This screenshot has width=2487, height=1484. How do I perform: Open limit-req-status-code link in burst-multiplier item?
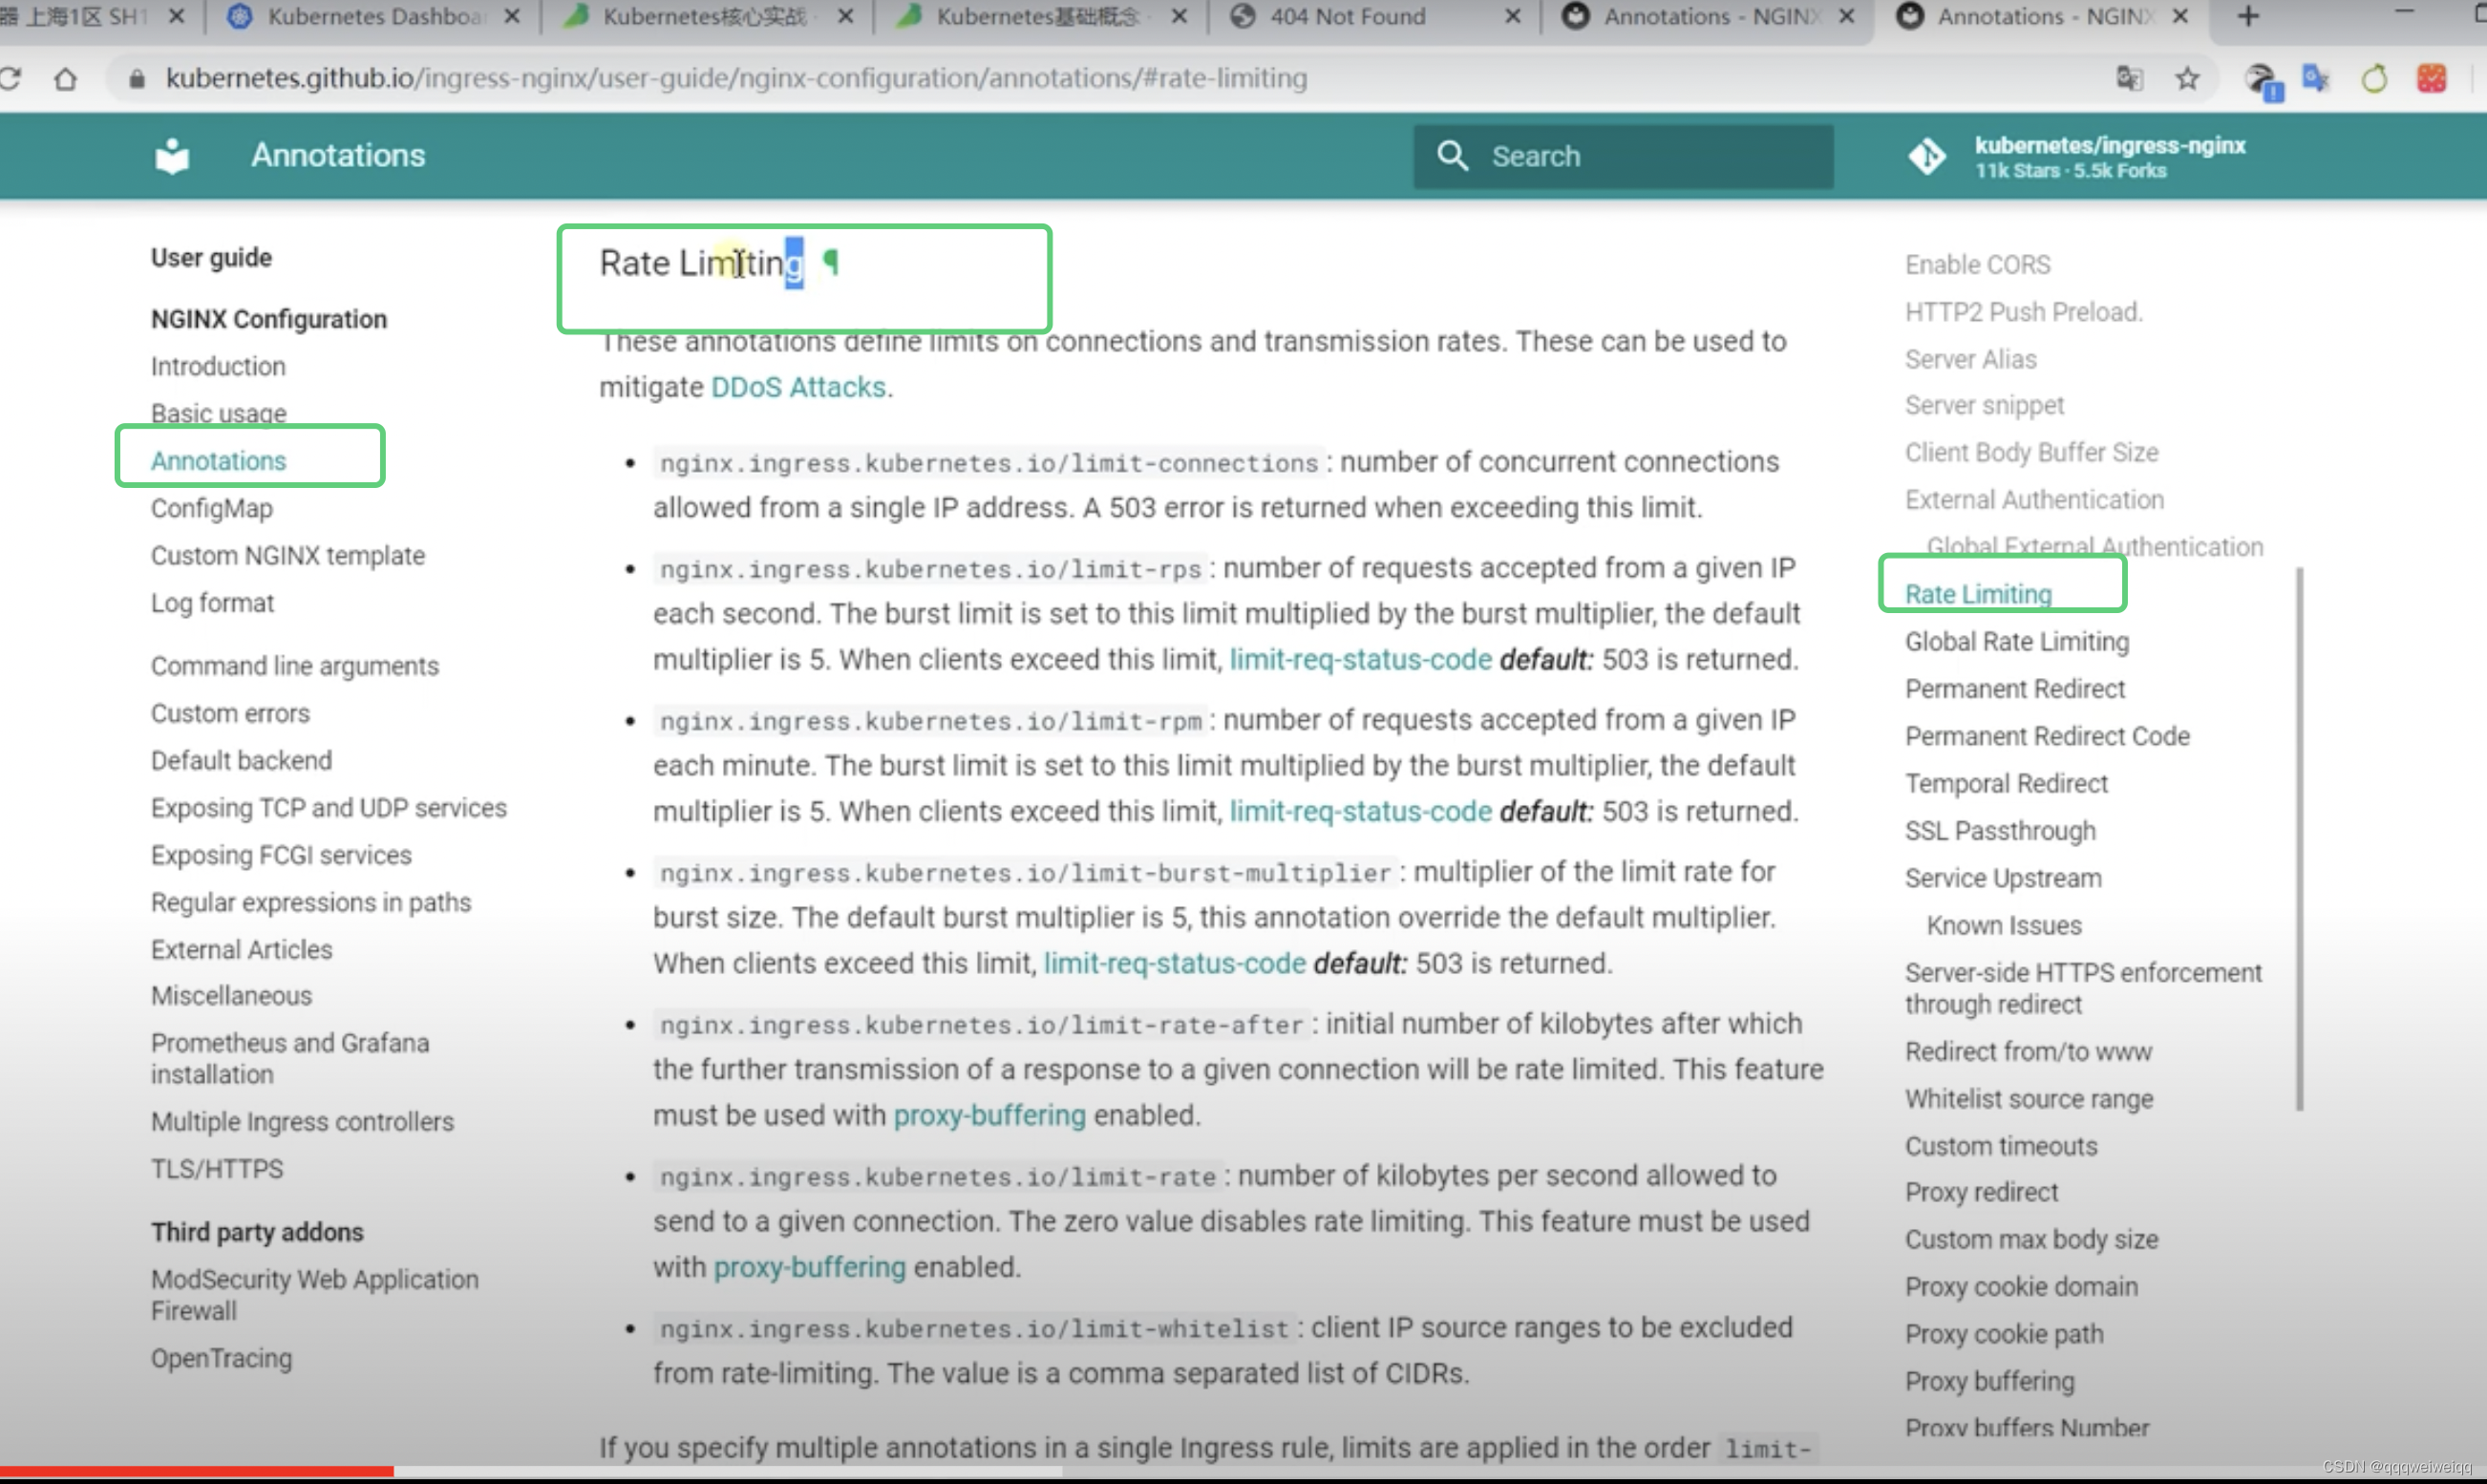(1174, 963)
